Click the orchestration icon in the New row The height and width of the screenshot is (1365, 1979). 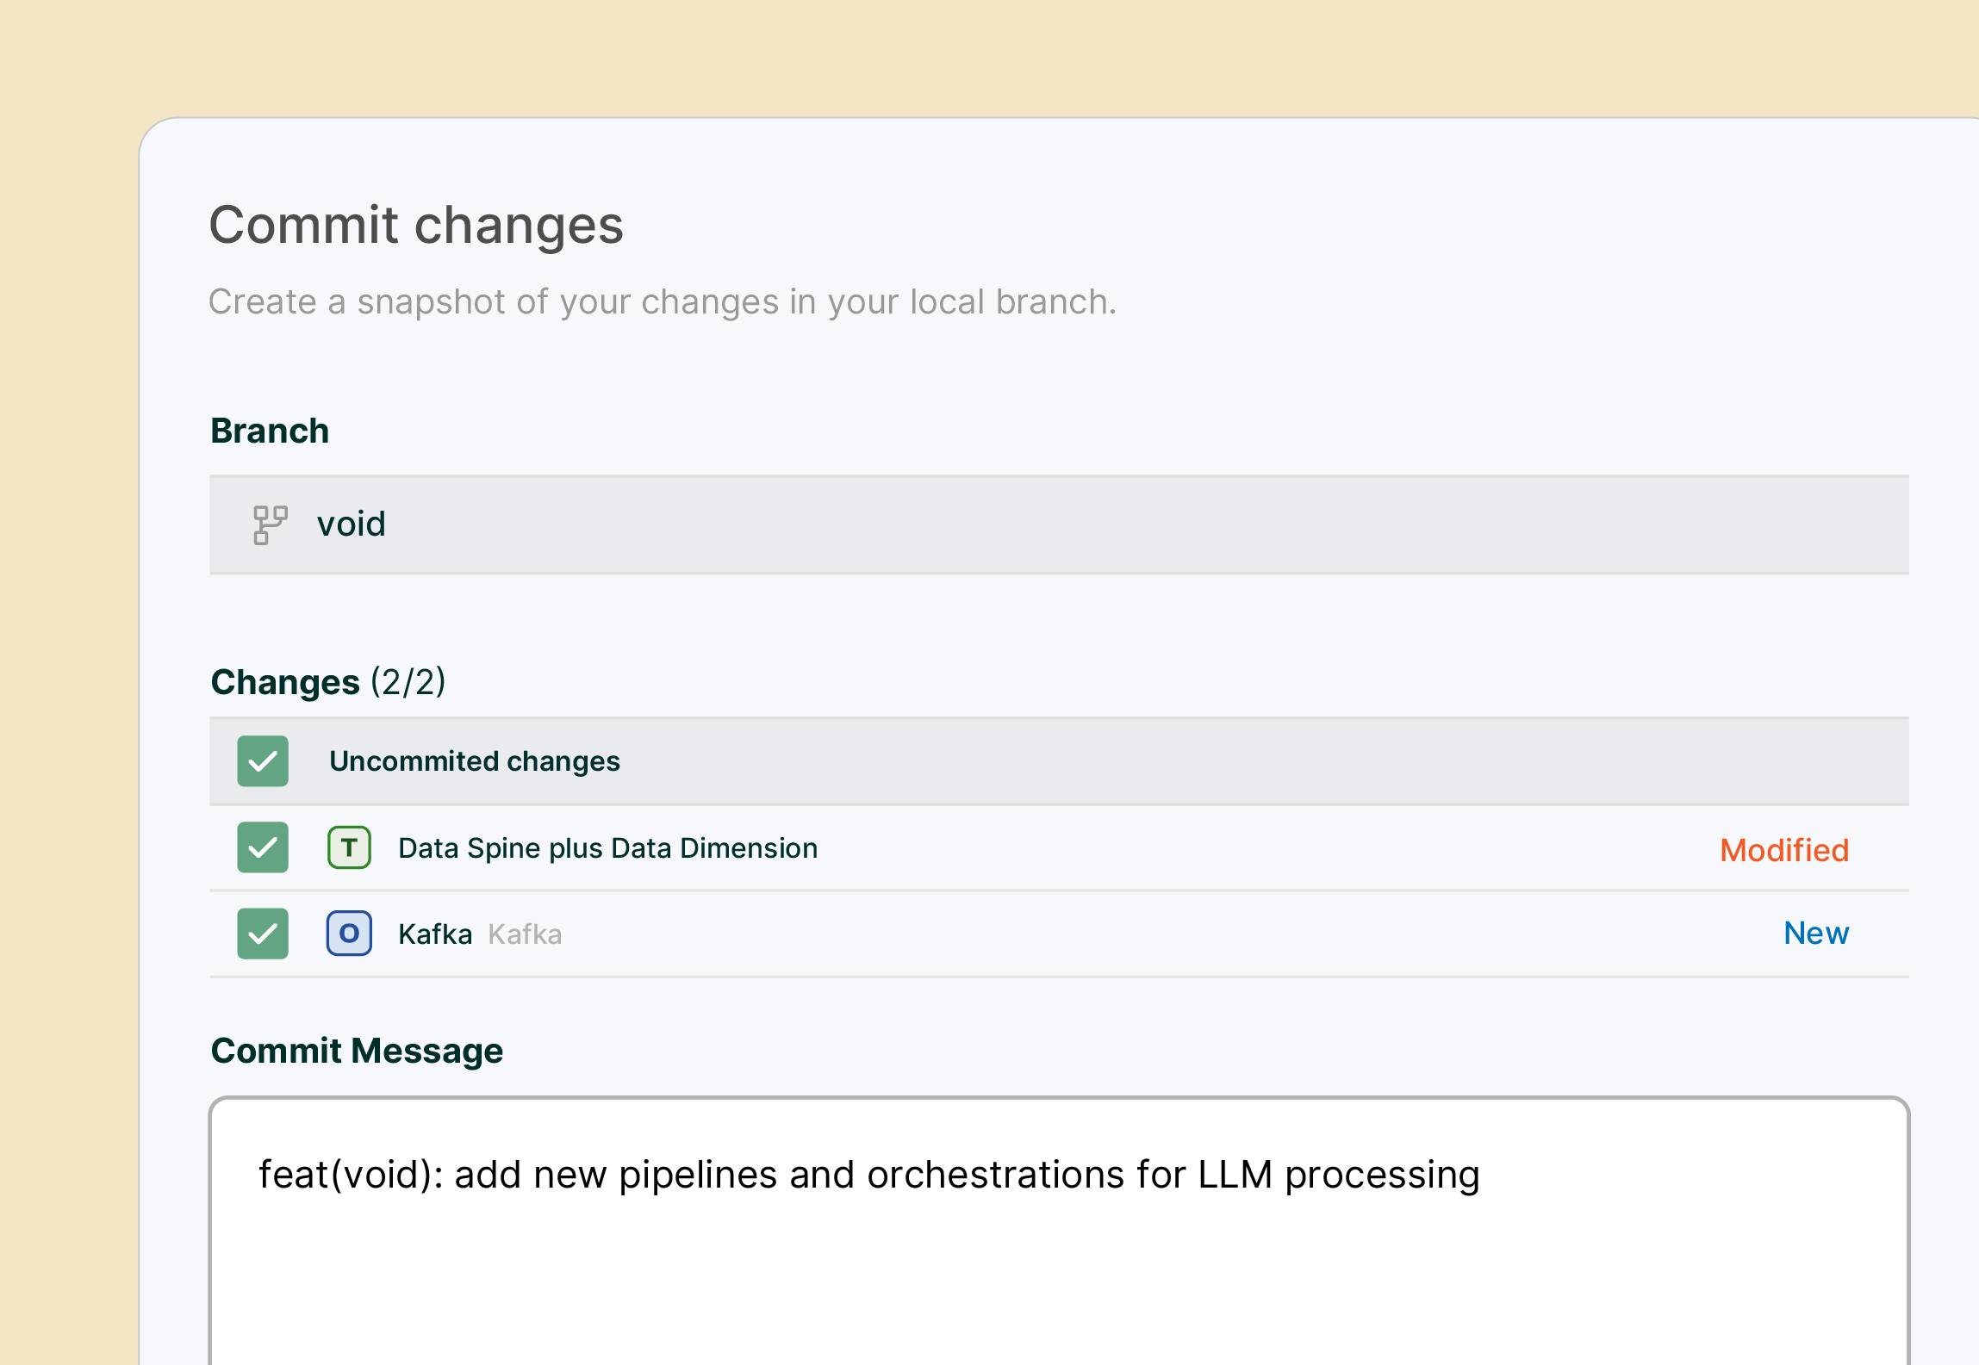[x=348, y=933]
